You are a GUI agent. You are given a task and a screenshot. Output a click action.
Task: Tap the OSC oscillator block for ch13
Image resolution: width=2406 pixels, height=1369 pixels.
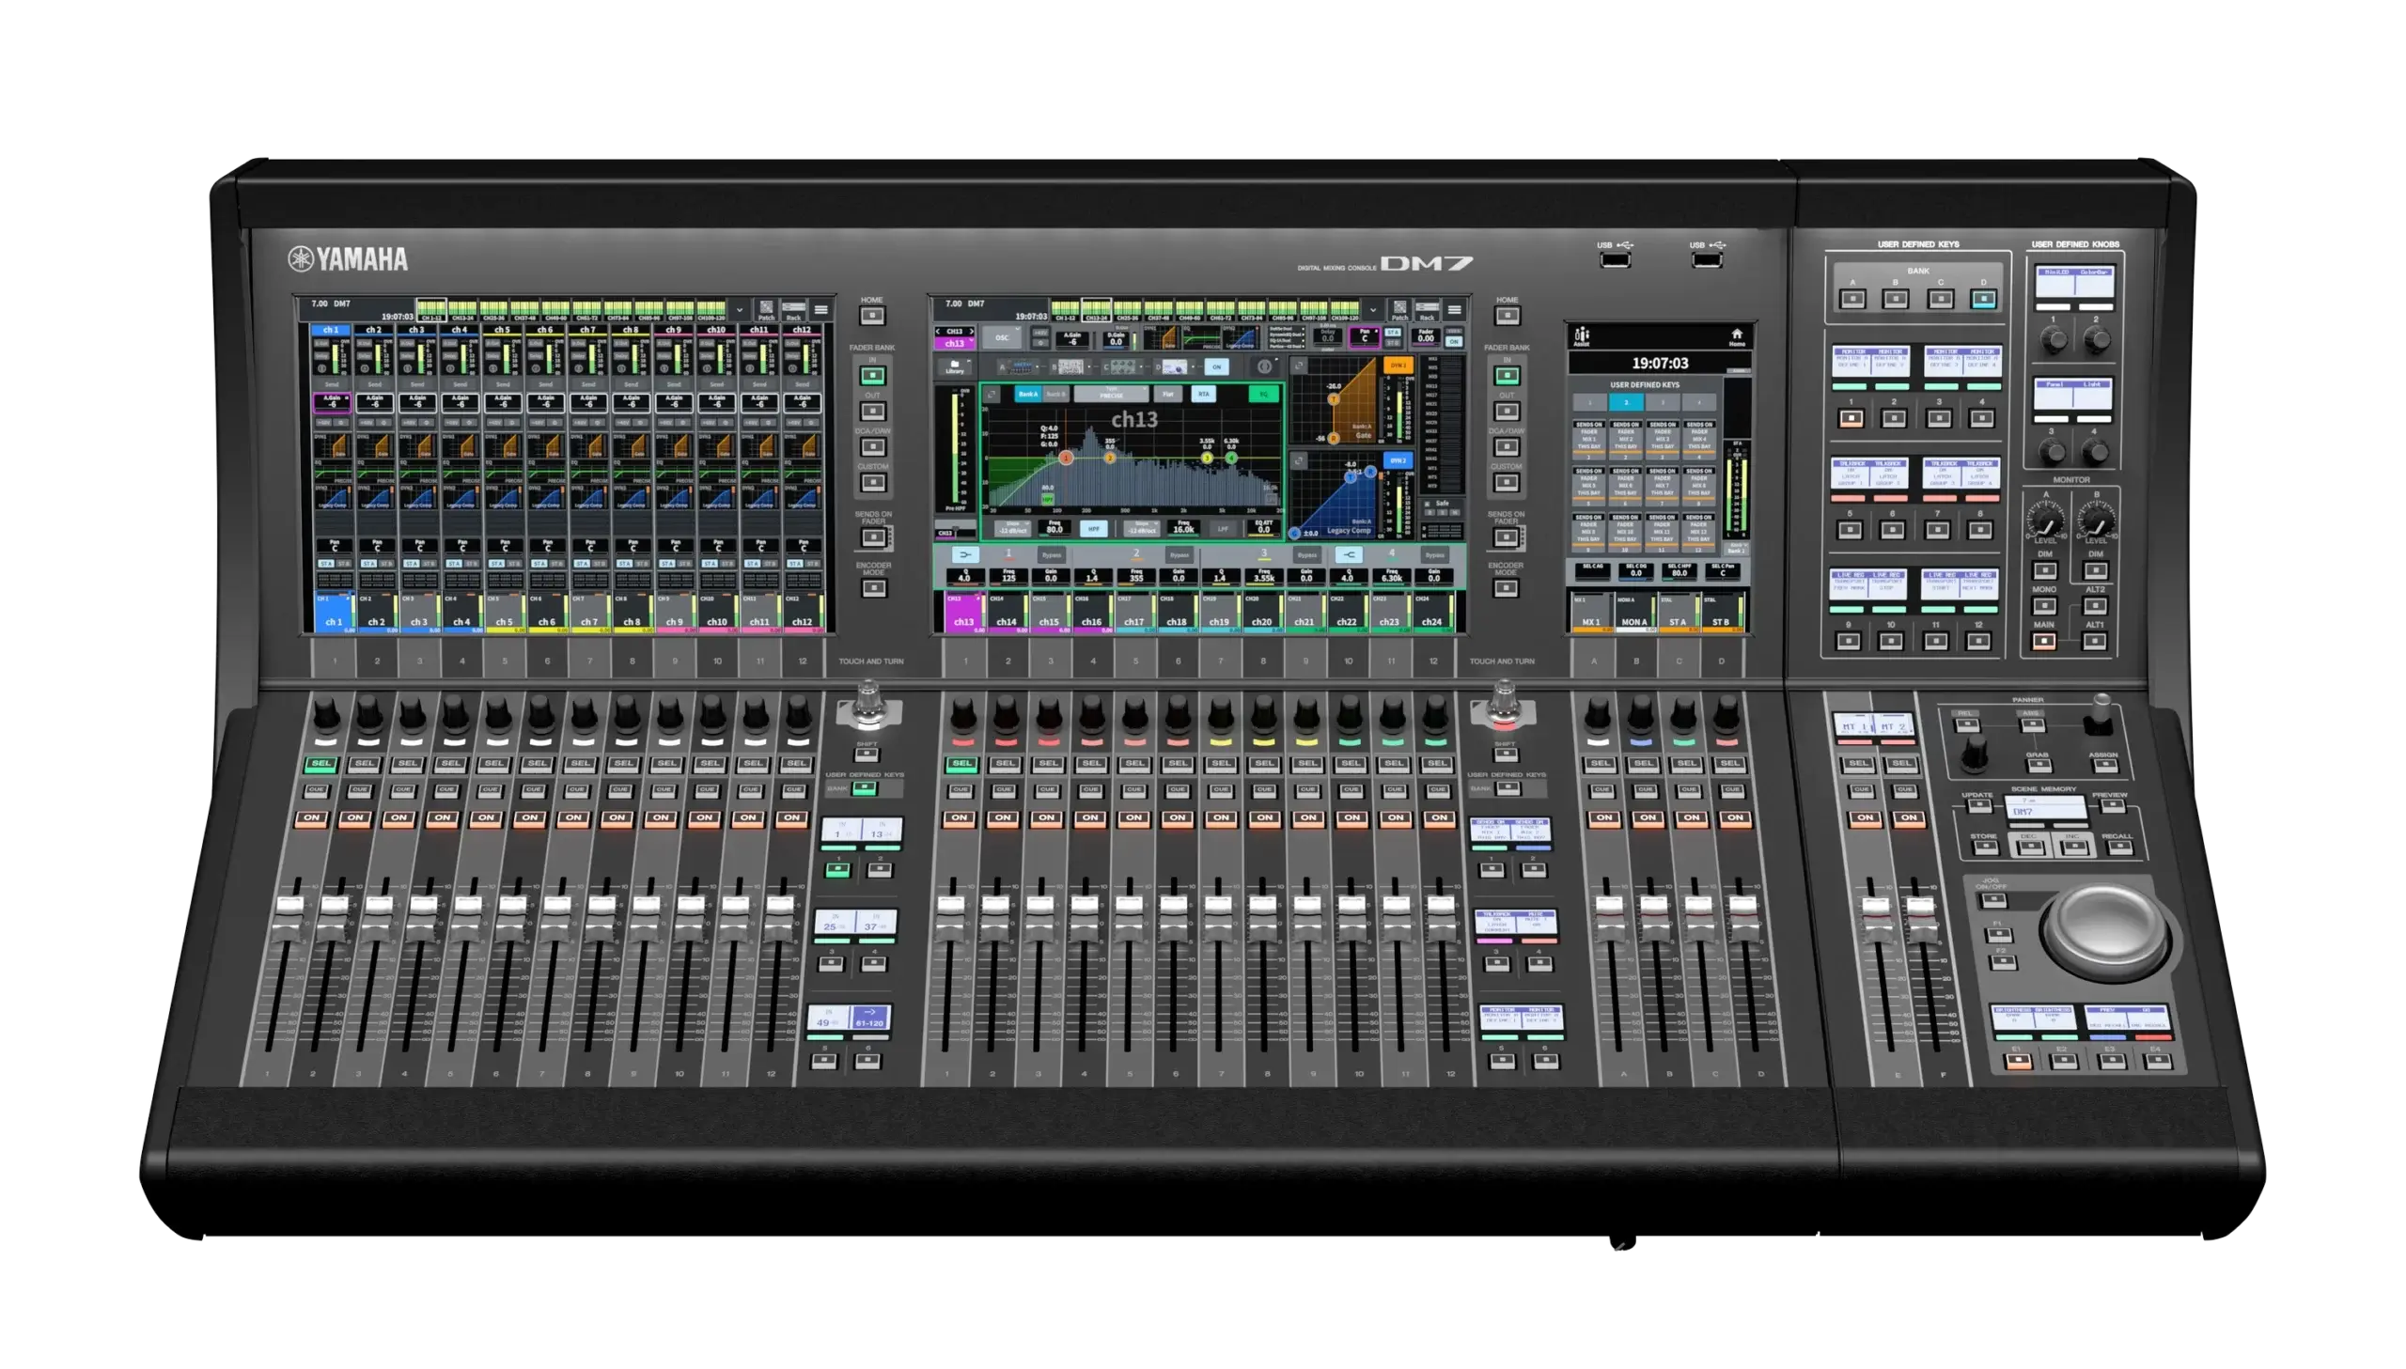point(1003,338)
